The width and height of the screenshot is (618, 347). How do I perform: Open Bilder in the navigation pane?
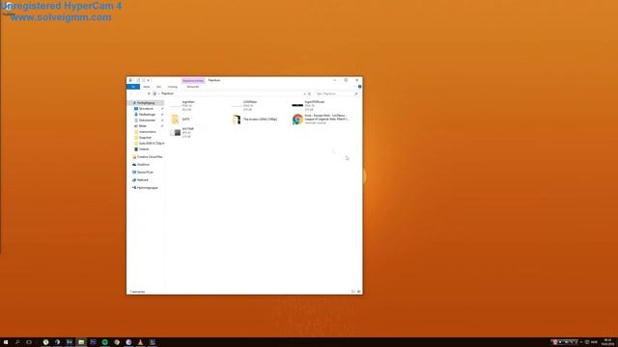click(x=143, y=126)
